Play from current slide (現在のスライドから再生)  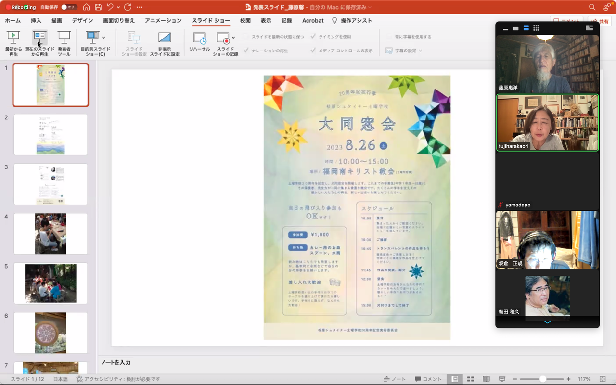pyautogui.click(x=40, y=43)
